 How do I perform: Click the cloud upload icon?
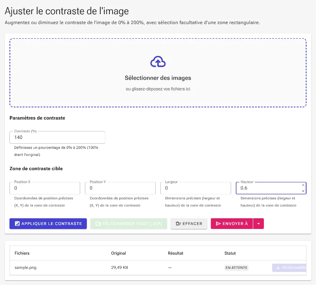[x=158, y=62]
